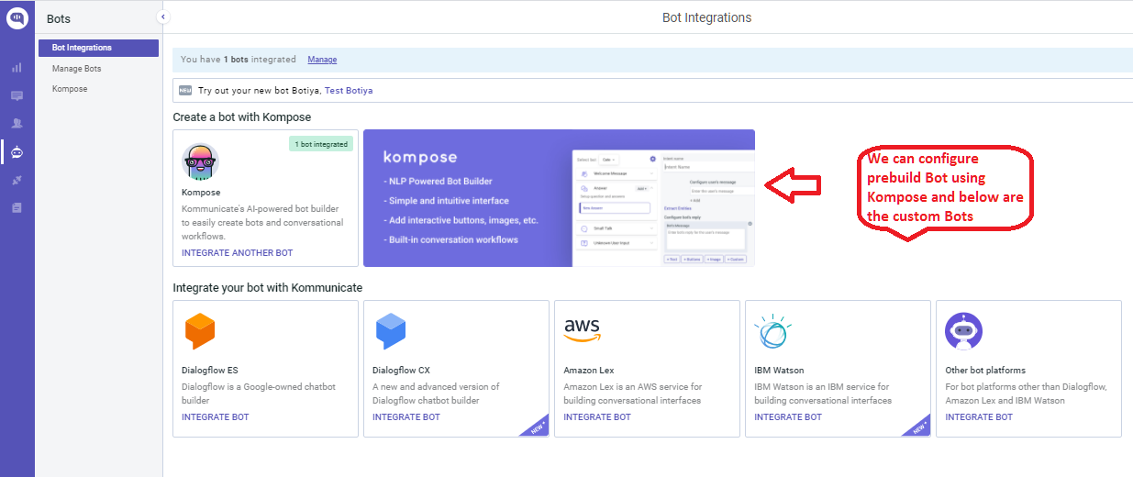
Task: Open the users sidebar icon
Action: pos(17,123)
